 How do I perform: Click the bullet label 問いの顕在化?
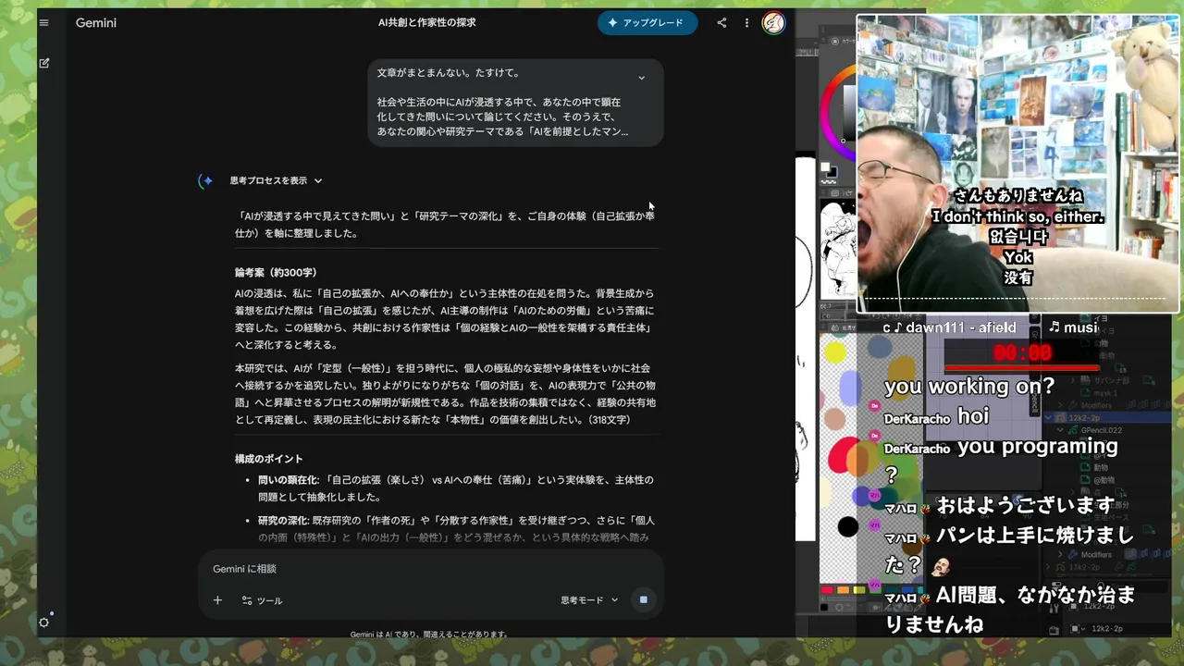[x=289, y=480]
